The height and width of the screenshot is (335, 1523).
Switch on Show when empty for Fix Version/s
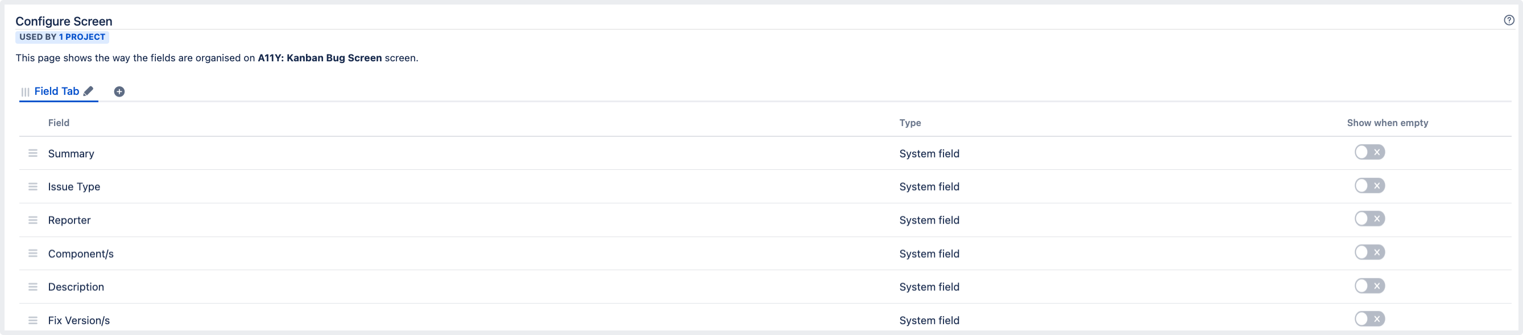coord(1370,319)
